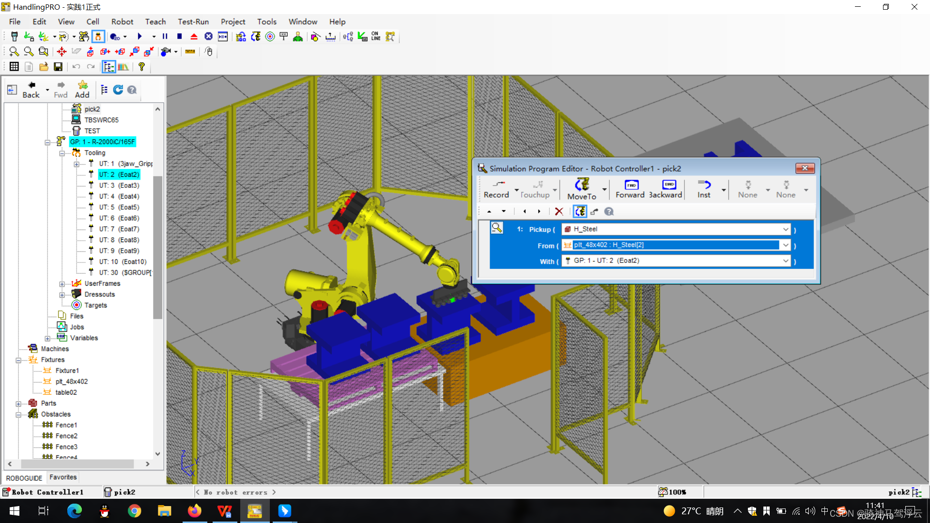The image size is (930, 523).
Task: Click the zoom in magnifier icon
Action: 14,52
